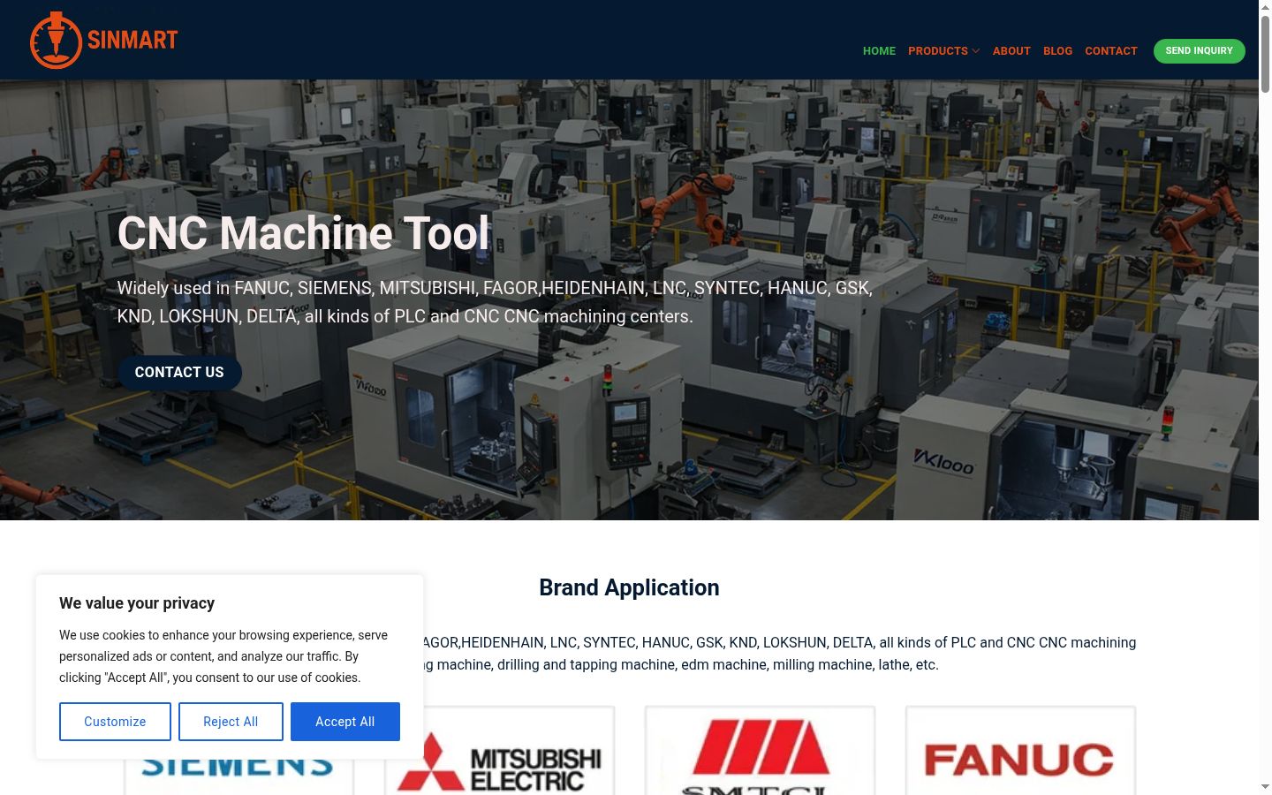The width and height of the screenshot is (1272, 795).
Task: Expand the PRODUCTS dropdown menu
Action: [x=943, y=51]
